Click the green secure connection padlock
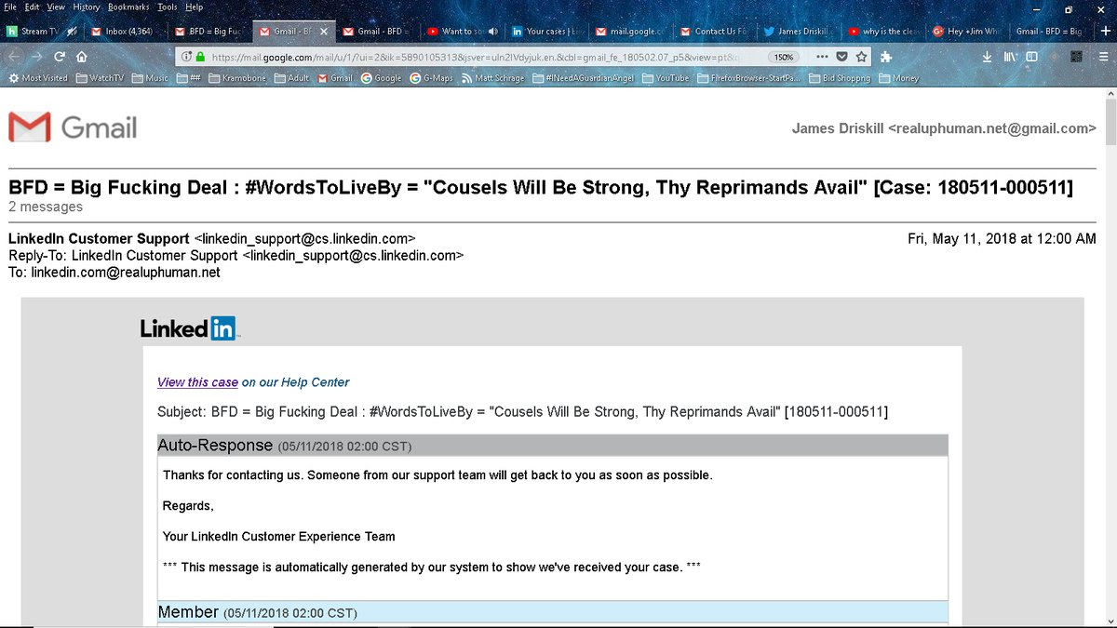Image resolution: width=1117 pixels, height=628 pixels. 199,57
